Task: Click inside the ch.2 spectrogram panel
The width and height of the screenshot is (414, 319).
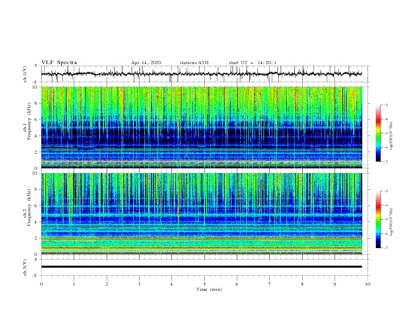Action: click(201, 214)
